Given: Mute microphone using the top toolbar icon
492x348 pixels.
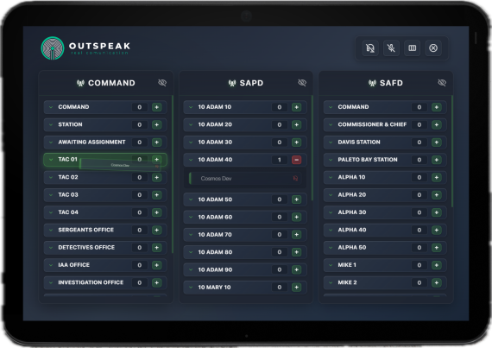Looking at the screenshot, I should (391, 48).
